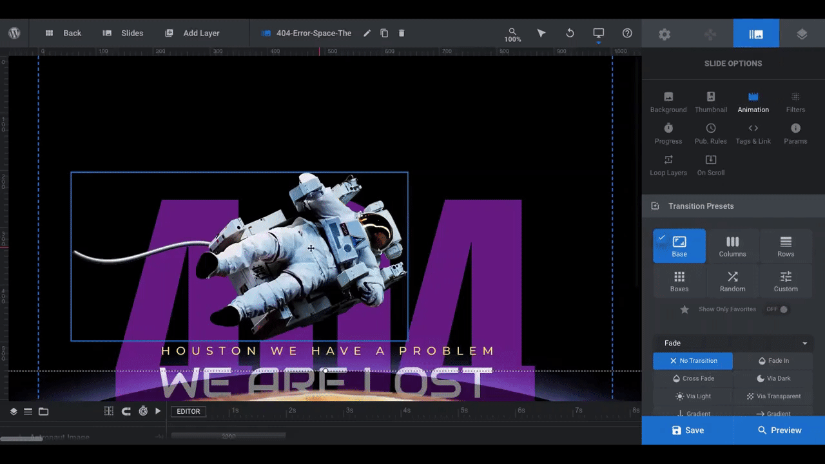Open the Pub. Rules settings
This screenshot has width=825, height=464.
711,134
